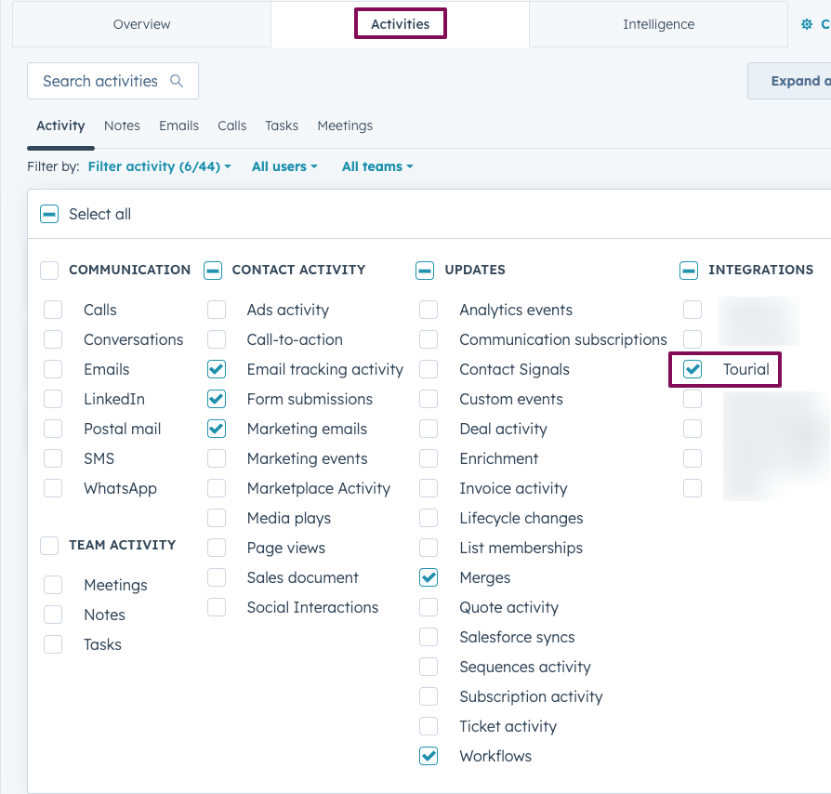The image size is (831, 794).
Task: Check the Page views checkbox
Action: 217,549
